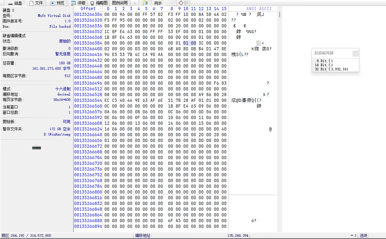Click offset row 00135266496 label

(88, 83)
